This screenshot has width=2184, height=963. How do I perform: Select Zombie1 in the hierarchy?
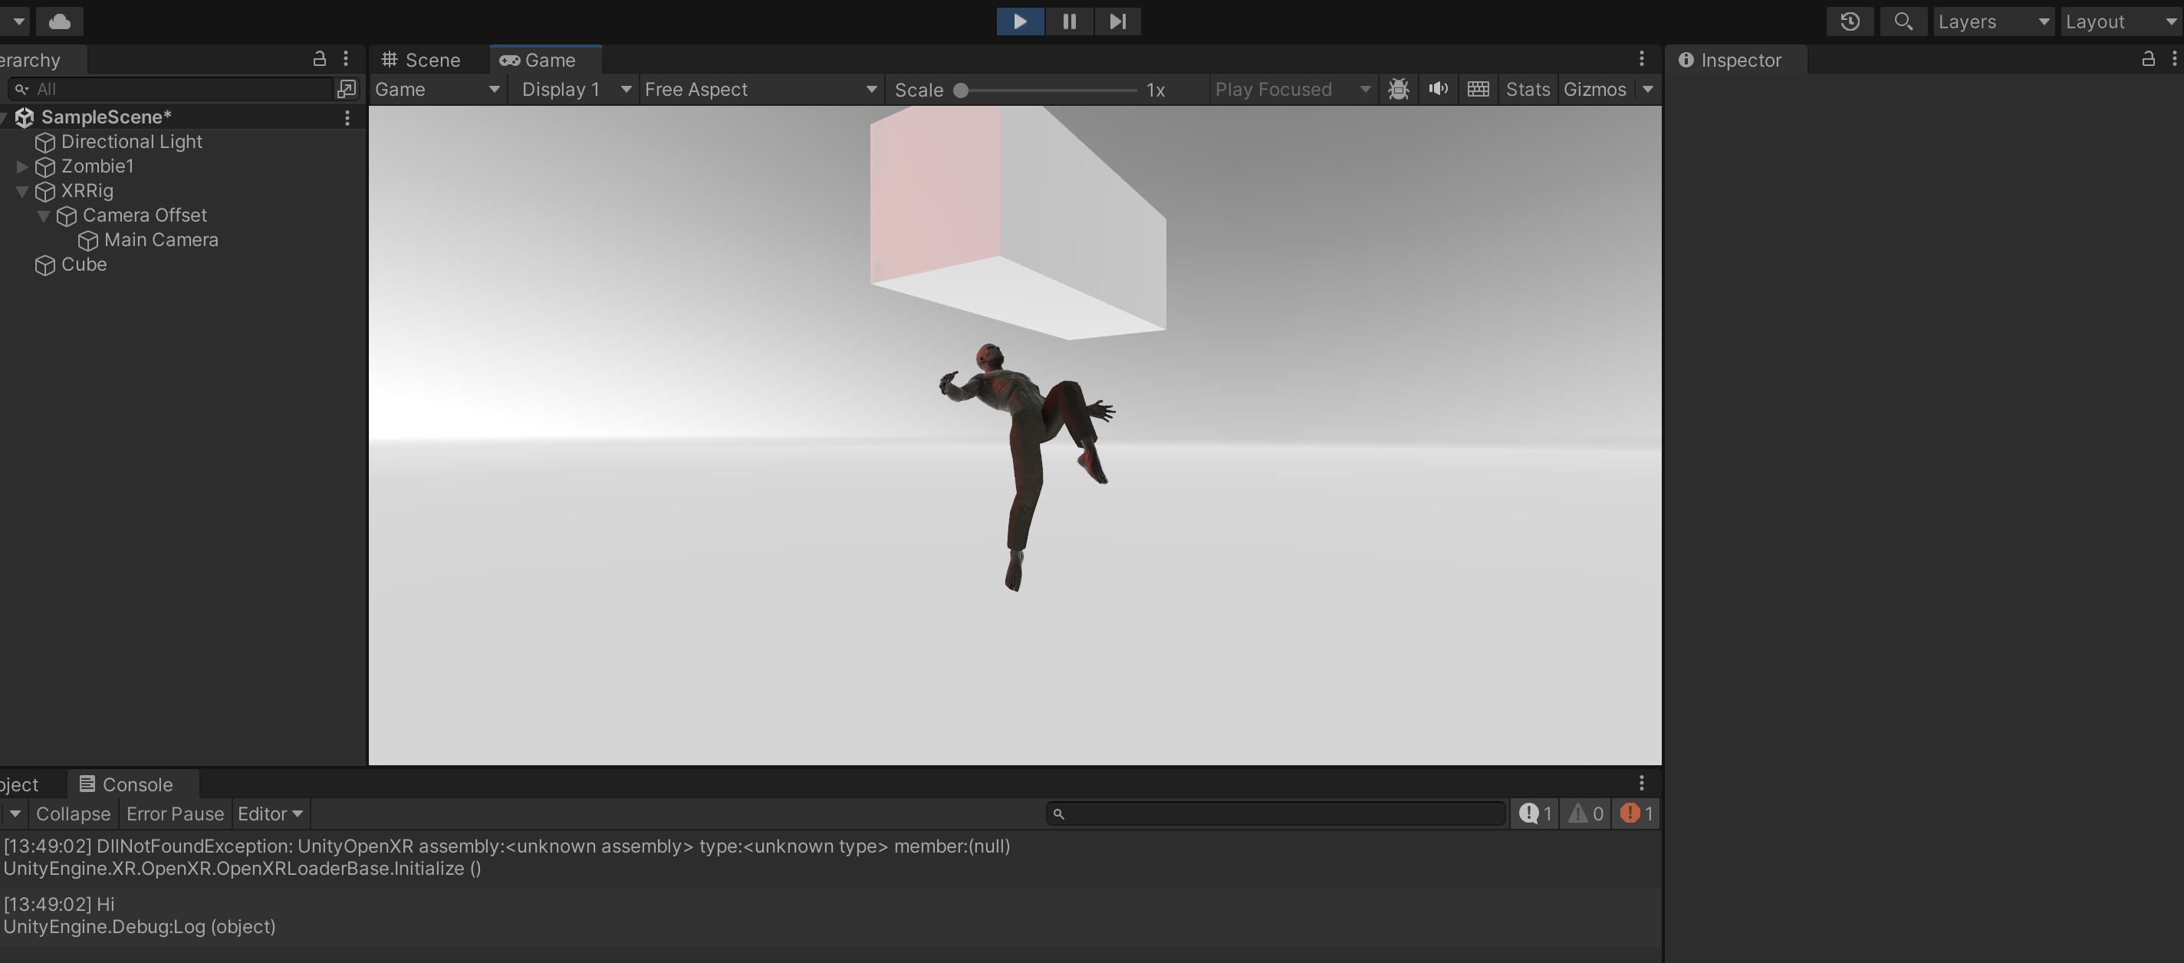(x=97, y=166)
